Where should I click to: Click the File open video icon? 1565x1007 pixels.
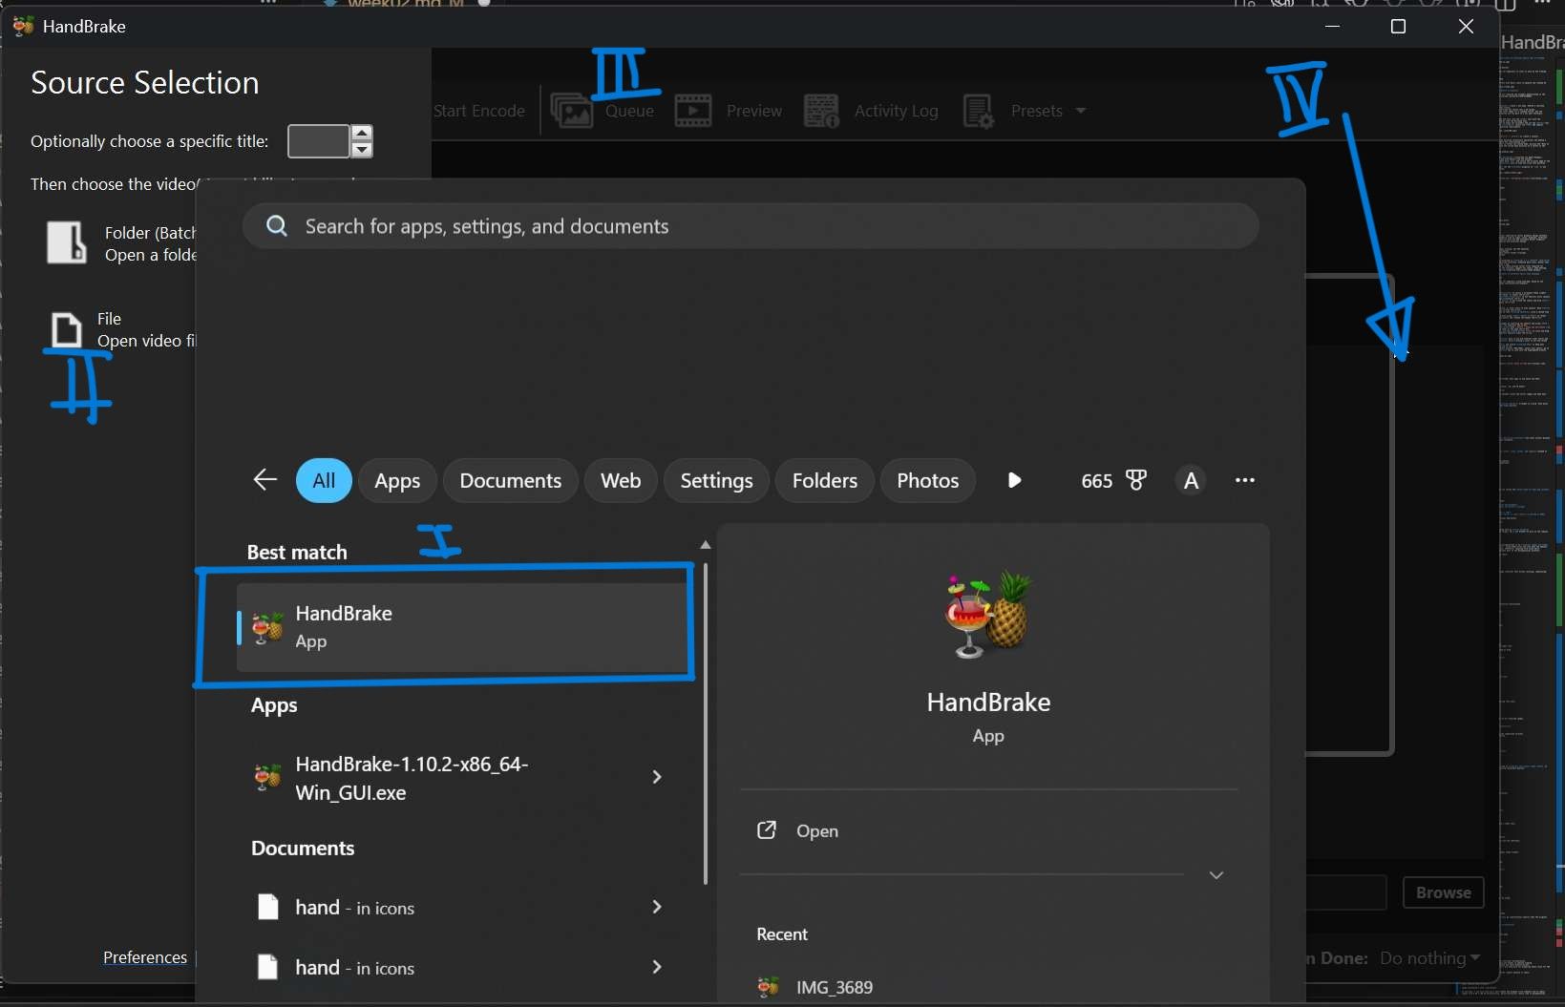click(x=66, y=330)
